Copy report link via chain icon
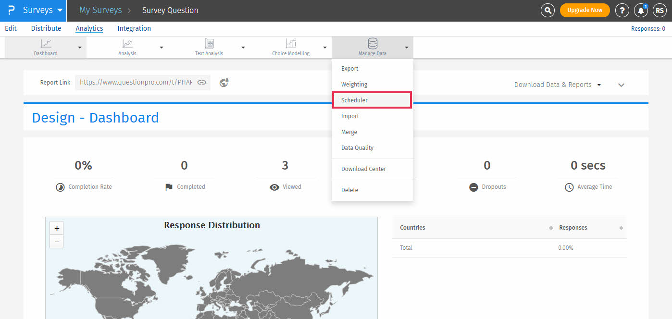The height and width of the screenshot is (319, 672). [x=202, y=83]
